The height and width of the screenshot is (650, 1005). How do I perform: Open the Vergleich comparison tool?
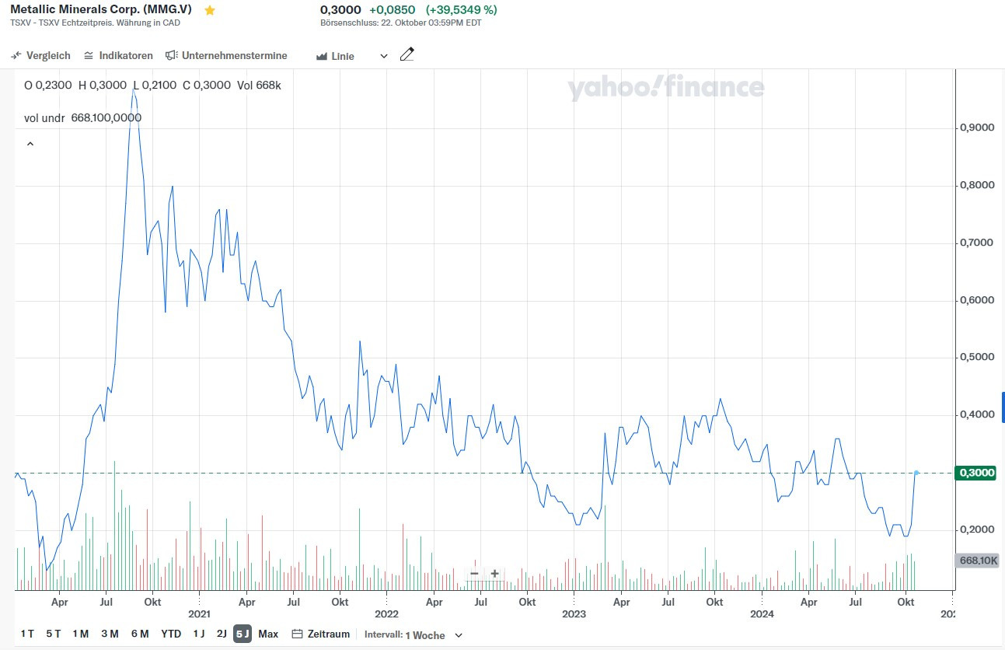(x=40, y=56)
